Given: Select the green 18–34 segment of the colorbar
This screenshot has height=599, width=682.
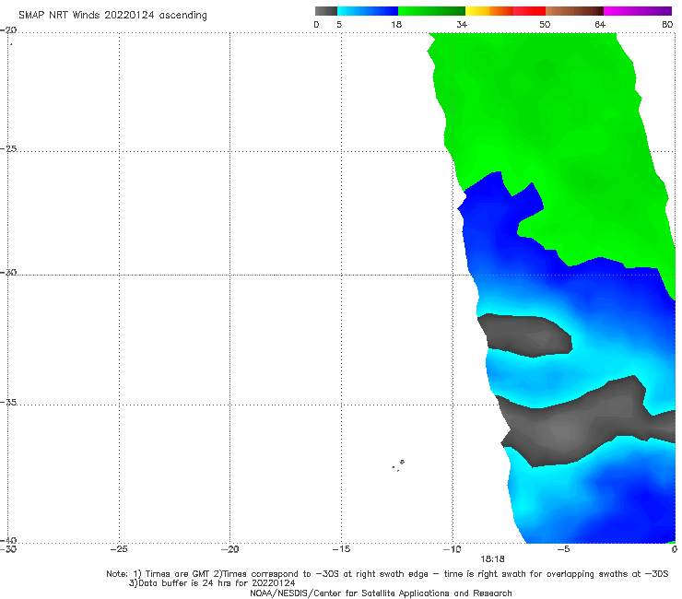Looking at the screenshot, I should tap(431, 11).
